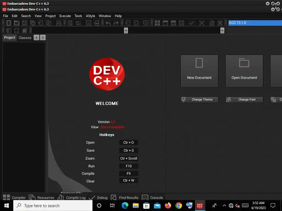Click the Save floppy-disk toolbar icon
This screenshot has height=211, width=282.
click(x=25, y=23)
